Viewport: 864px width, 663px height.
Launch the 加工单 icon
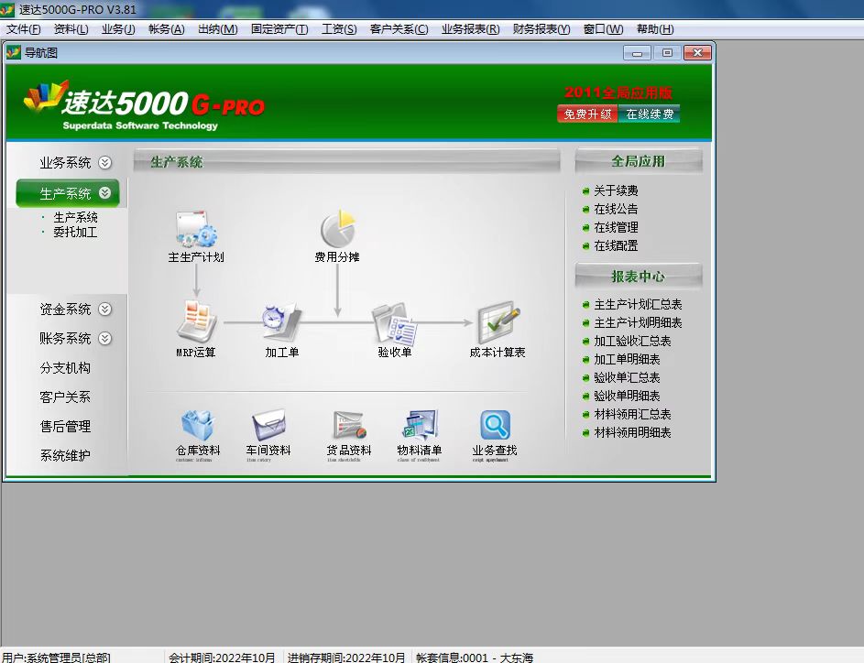tap(281, 322)
